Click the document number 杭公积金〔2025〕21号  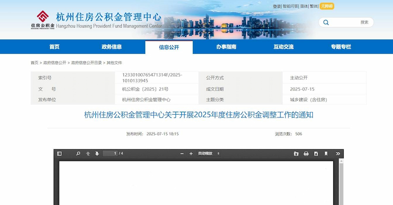[145, 89]
